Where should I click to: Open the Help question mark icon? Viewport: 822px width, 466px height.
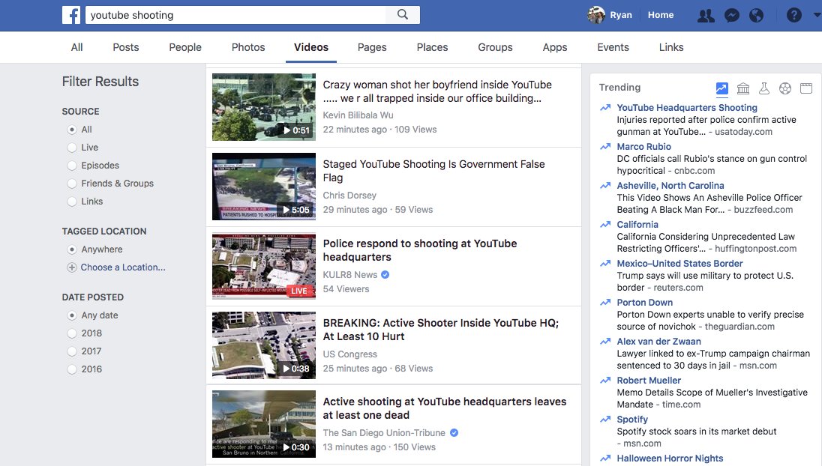[x=793, y=15]
